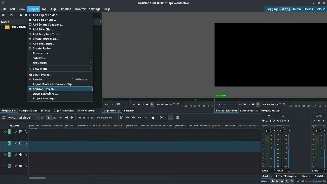This screenshot has width=327, height=184.
Task: Open Clip Monitor 1:1 zoom dropdown
Action: pos(109,104)
